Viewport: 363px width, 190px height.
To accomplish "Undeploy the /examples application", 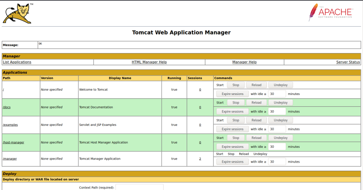I will (x=280, y=120).
